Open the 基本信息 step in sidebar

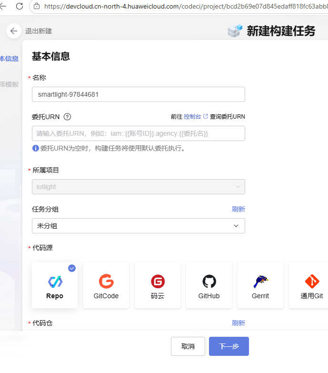(x=9, y=59)
